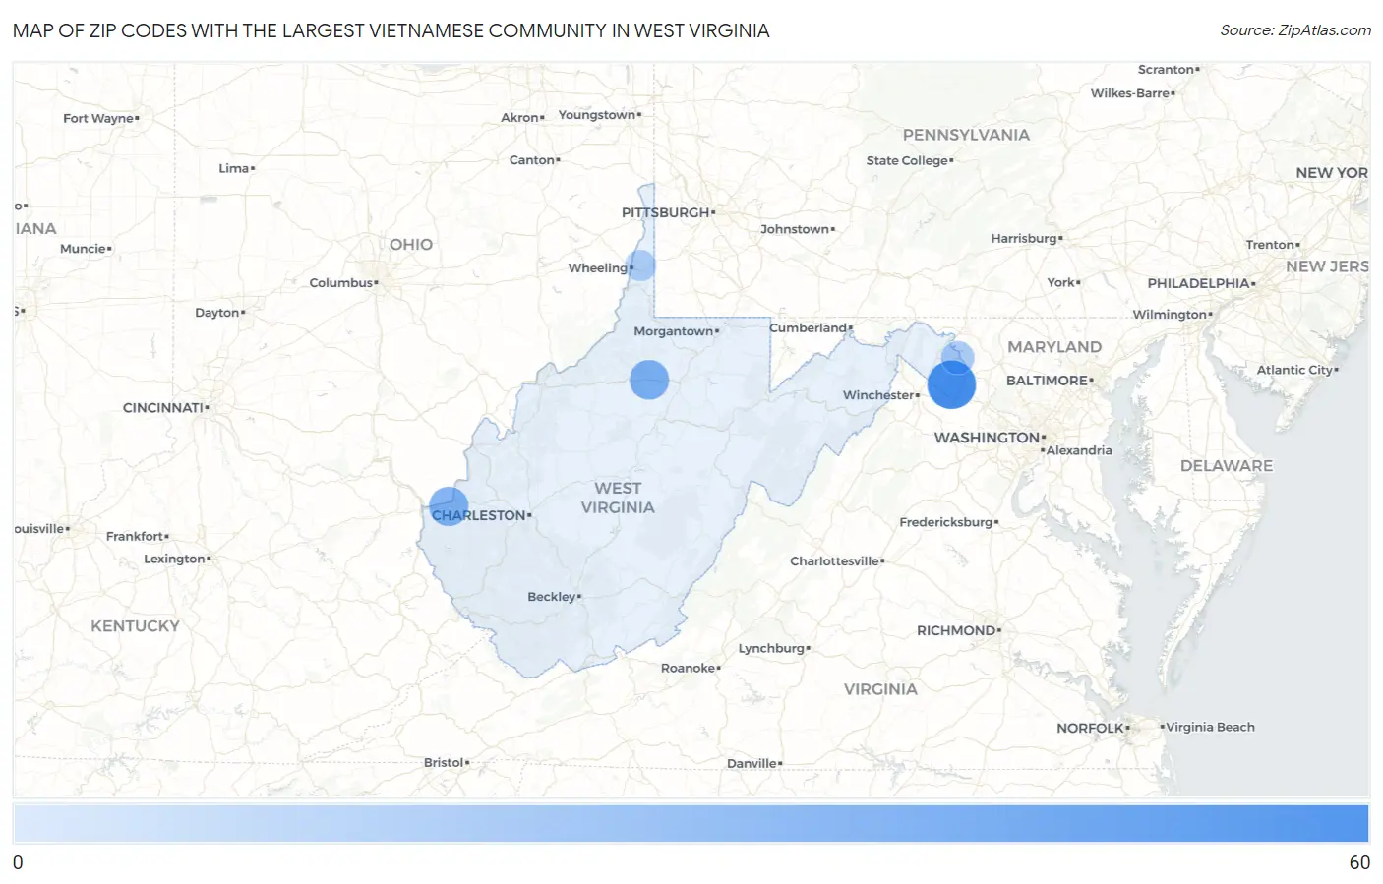
Task: Click the Atlantic City label
Action: tap(1295, 370)
